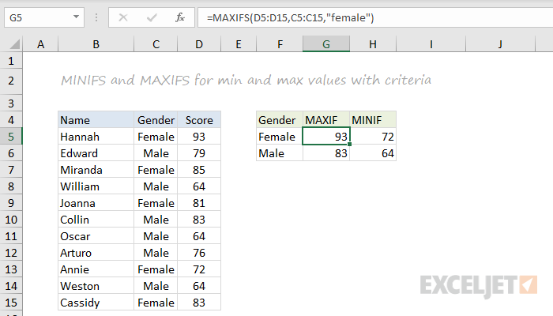Click male MINIF cell H6 showing 64
The width and height of the screenshot is (553, 316).
(x=373, y=153)
